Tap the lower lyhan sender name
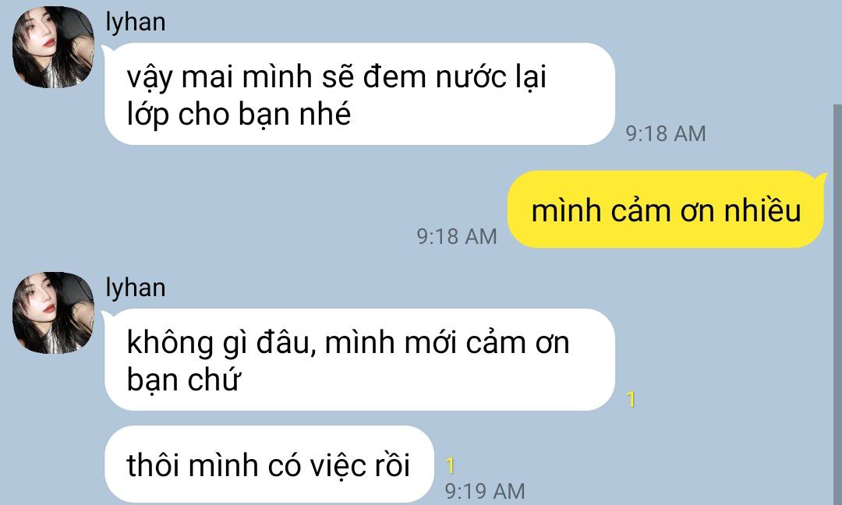Screen dimensions: 842x505 pos(136,288)
